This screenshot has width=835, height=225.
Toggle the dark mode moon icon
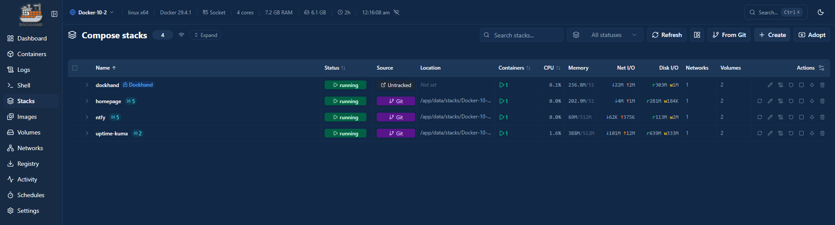821,12
